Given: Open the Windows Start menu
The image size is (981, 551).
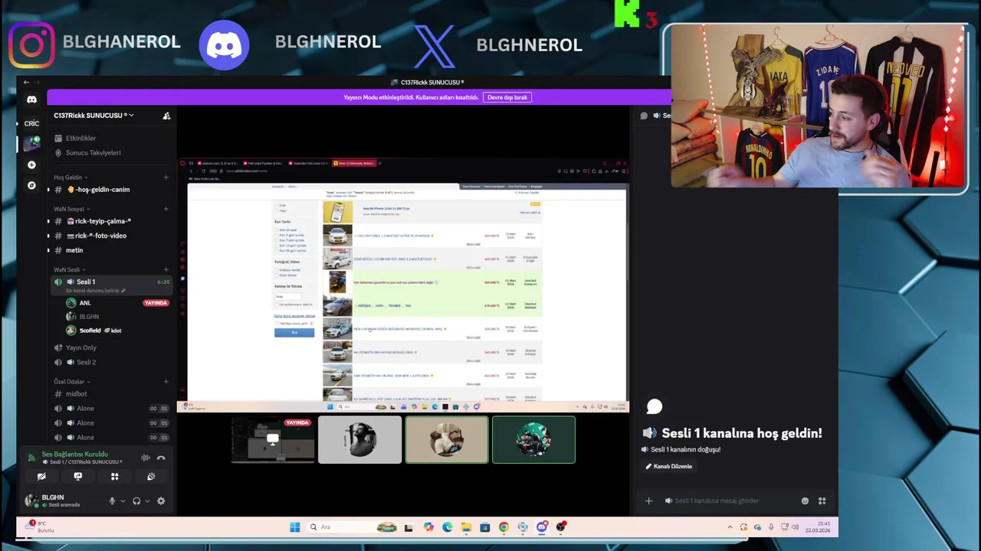Looking at the screenshot, I should point(294,527).
